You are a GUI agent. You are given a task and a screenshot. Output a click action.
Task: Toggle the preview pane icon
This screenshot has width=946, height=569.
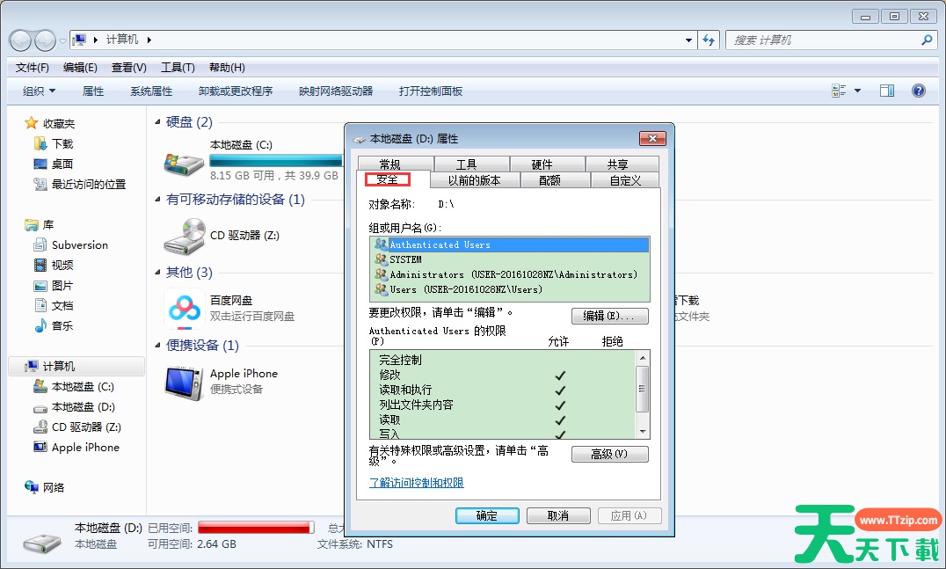click(887, 91)
